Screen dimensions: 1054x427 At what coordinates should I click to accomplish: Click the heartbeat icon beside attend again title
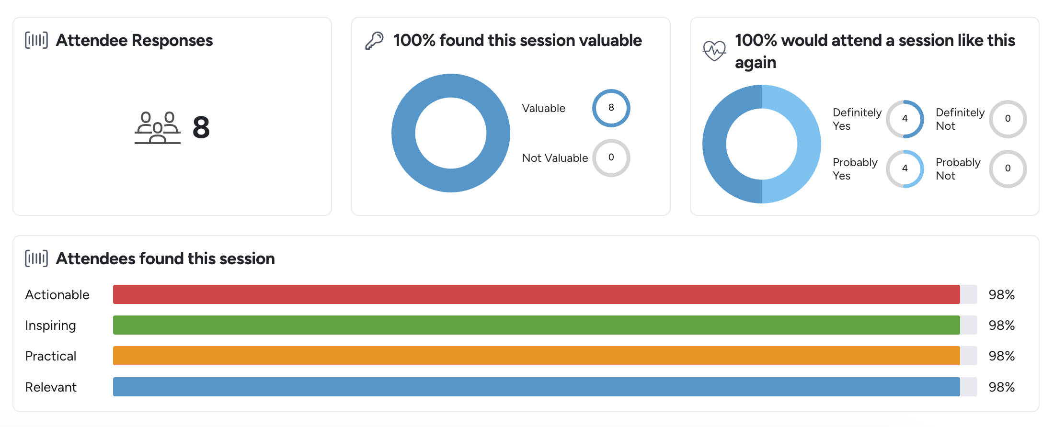pos(714,51)
